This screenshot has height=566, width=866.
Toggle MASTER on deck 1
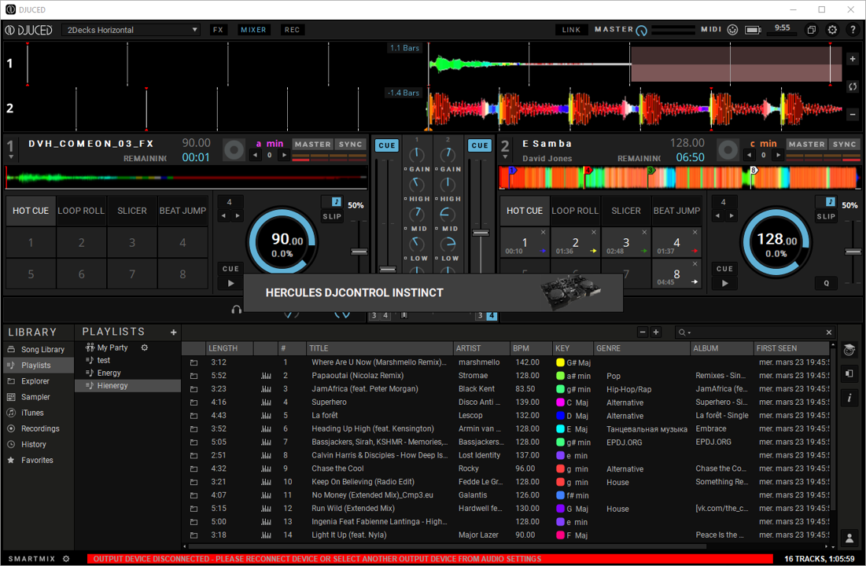tap(312, 144)
